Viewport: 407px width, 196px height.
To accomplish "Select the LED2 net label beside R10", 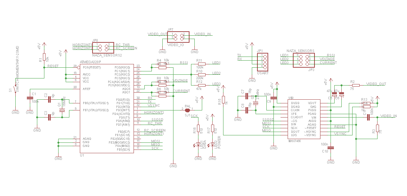I will (x=216, y=73).
